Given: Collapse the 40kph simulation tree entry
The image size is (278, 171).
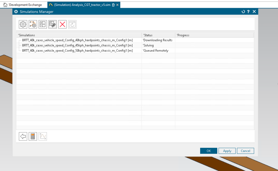Looking at the screenshot, I should 20,40.
